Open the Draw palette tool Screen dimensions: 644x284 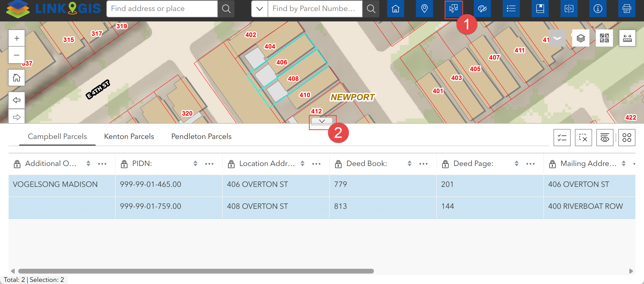pos(482,9)
